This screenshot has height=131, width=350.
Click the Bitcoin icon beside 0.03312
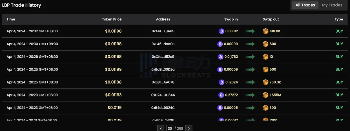tap(221, 31)
